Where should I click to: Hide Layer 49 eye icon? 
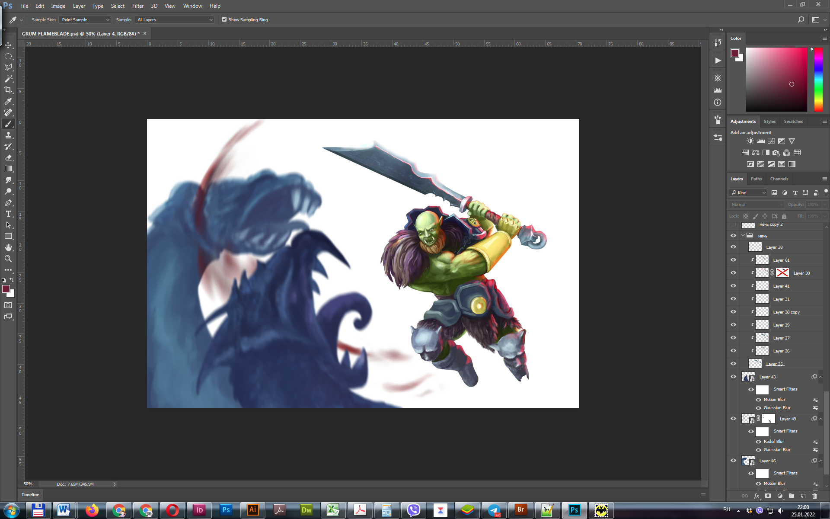pyautogui.click(x=733, y=419)
